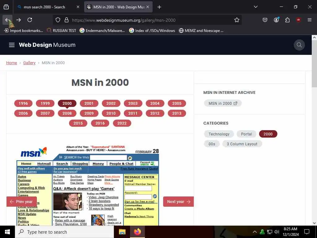Open the MEMZ and Noescape bookmark
This screenshot has height=238, width=317.
tap(201, 31)
